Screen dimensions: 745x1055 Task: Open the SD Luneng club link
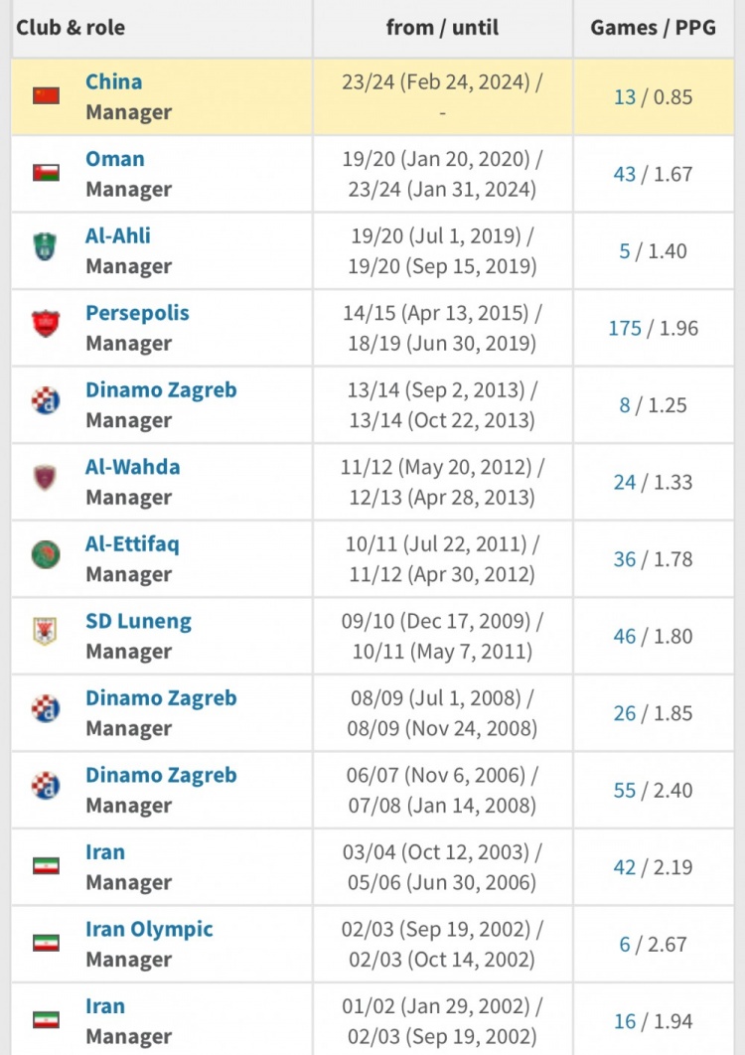tap(138, 622)
